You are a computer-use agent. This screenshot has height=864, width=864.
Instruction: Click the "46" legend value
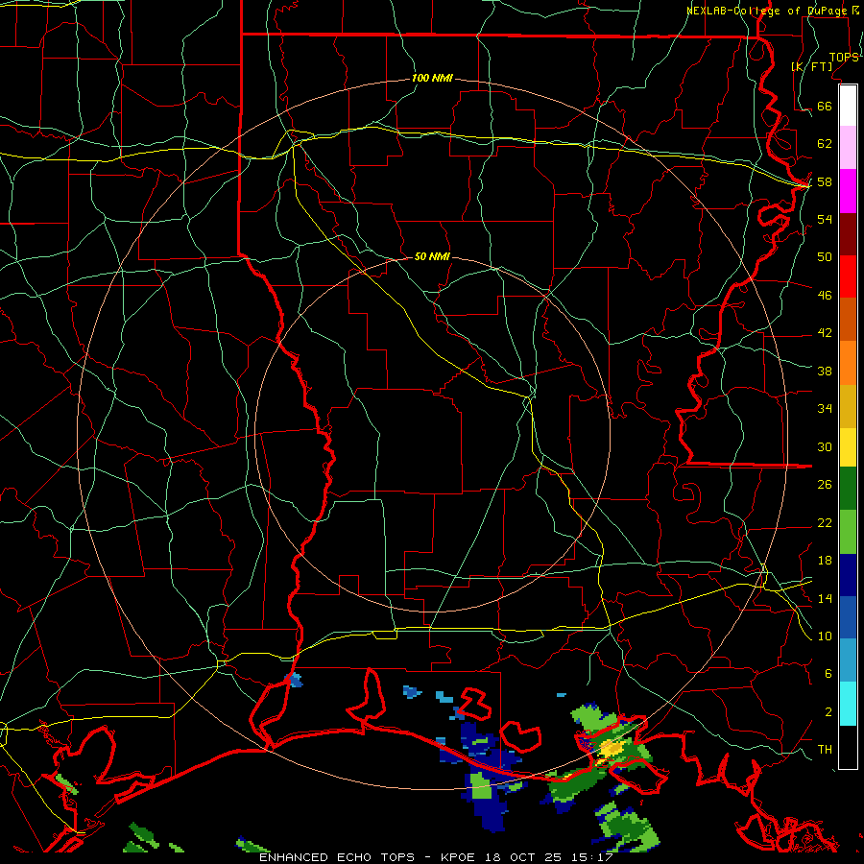(x=825, y=296)
